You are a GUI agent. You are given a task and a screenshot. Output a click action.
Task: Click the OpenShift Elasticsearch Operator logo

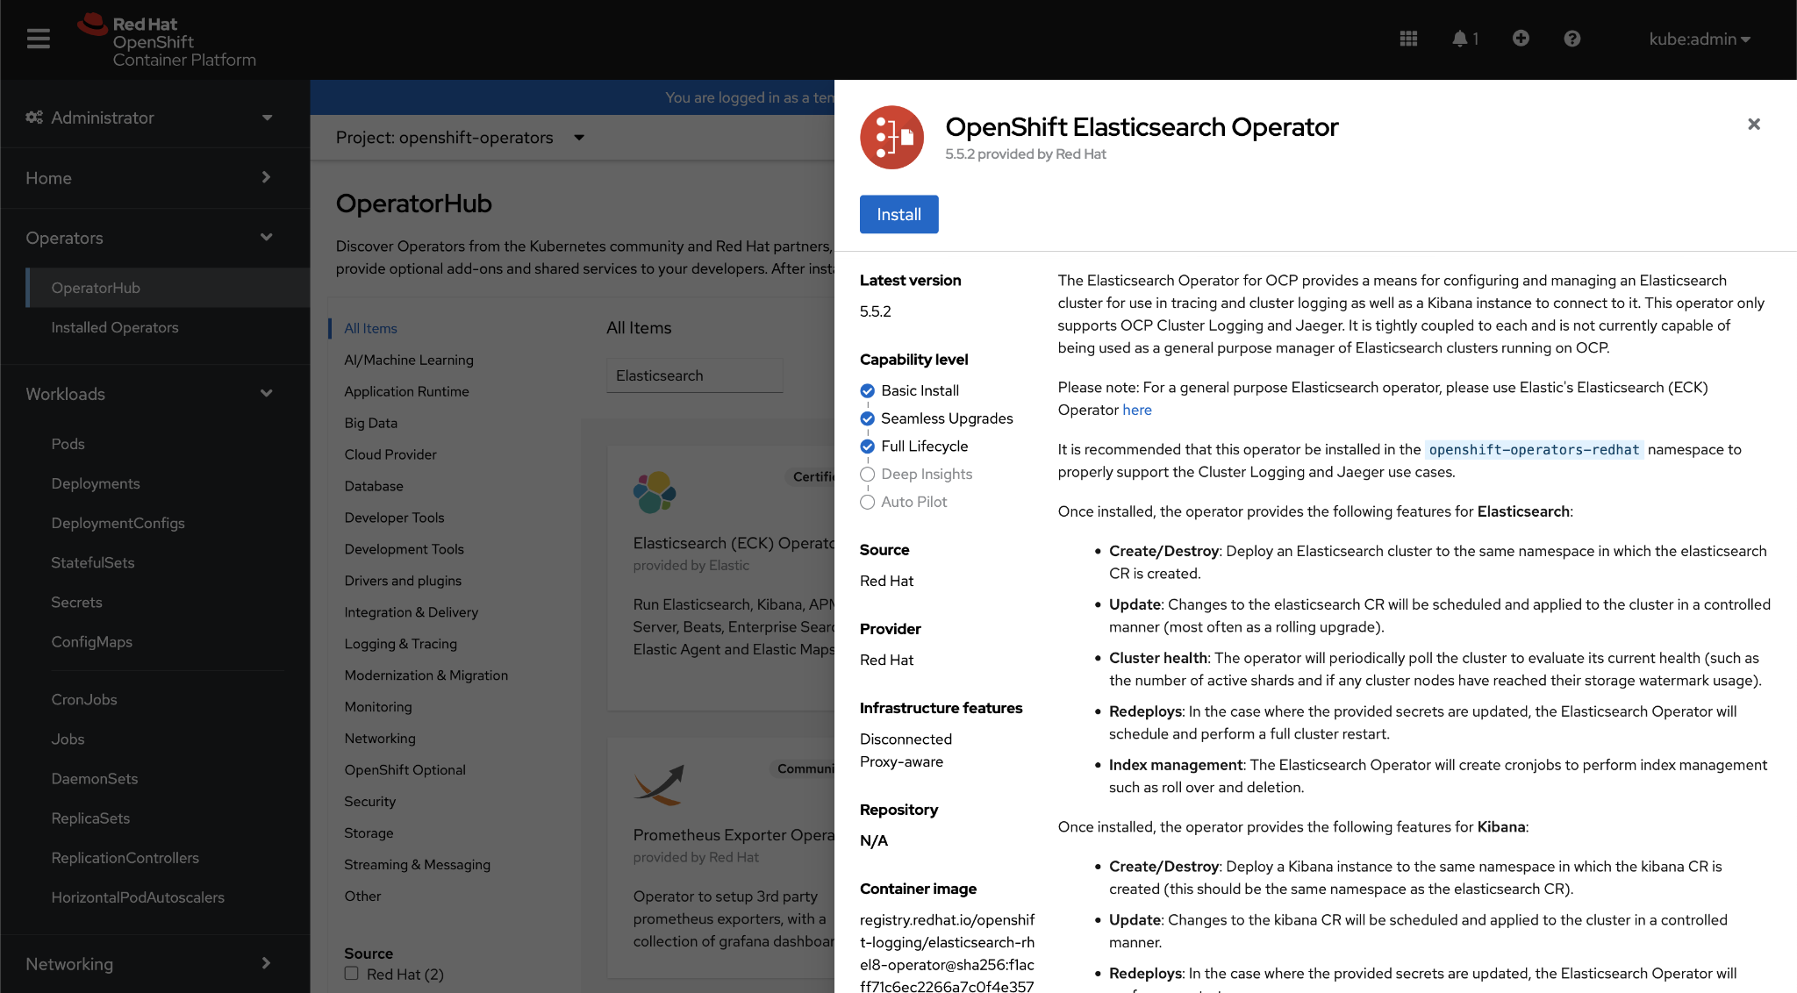pos(891,137)
